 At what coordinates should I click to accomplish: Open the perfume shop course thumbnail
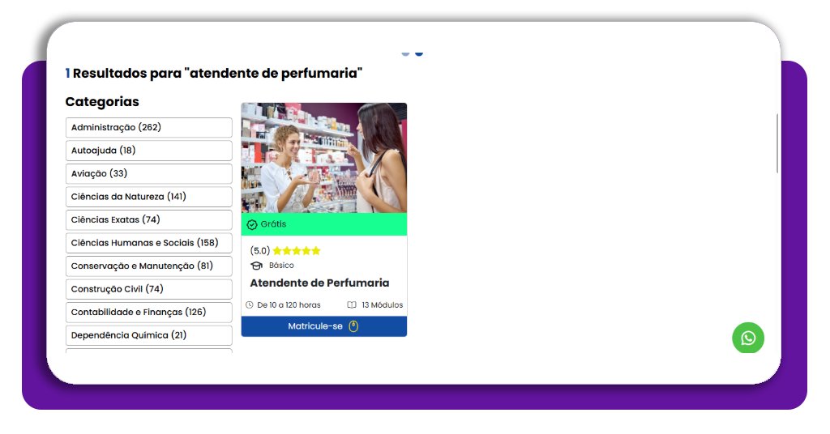(x=324, y=158)
